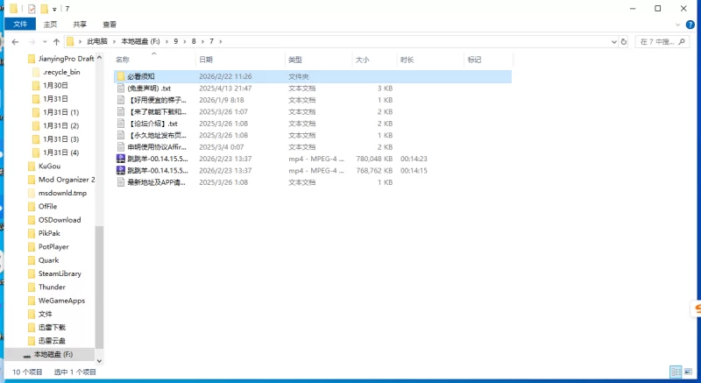Click the Up one level arrow
Viewport: 701px width, 383px height.
point(57,41)
